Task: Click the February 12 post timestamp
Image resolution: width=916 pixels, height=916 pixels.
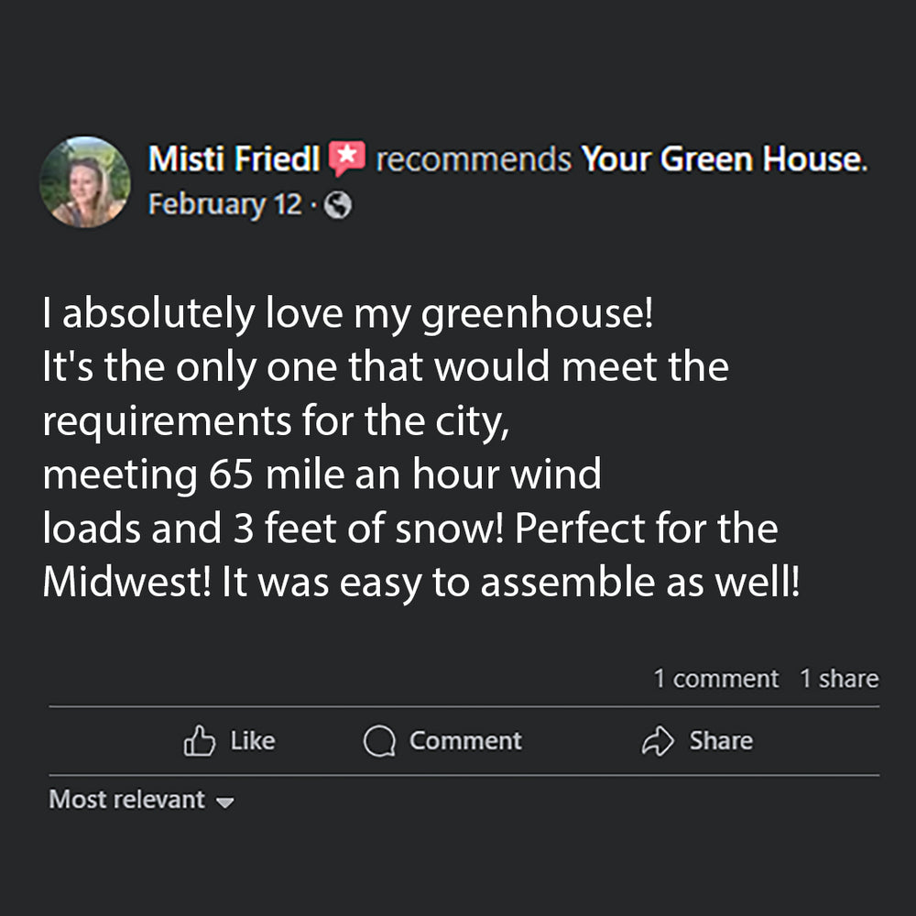Action: point(224,204)
